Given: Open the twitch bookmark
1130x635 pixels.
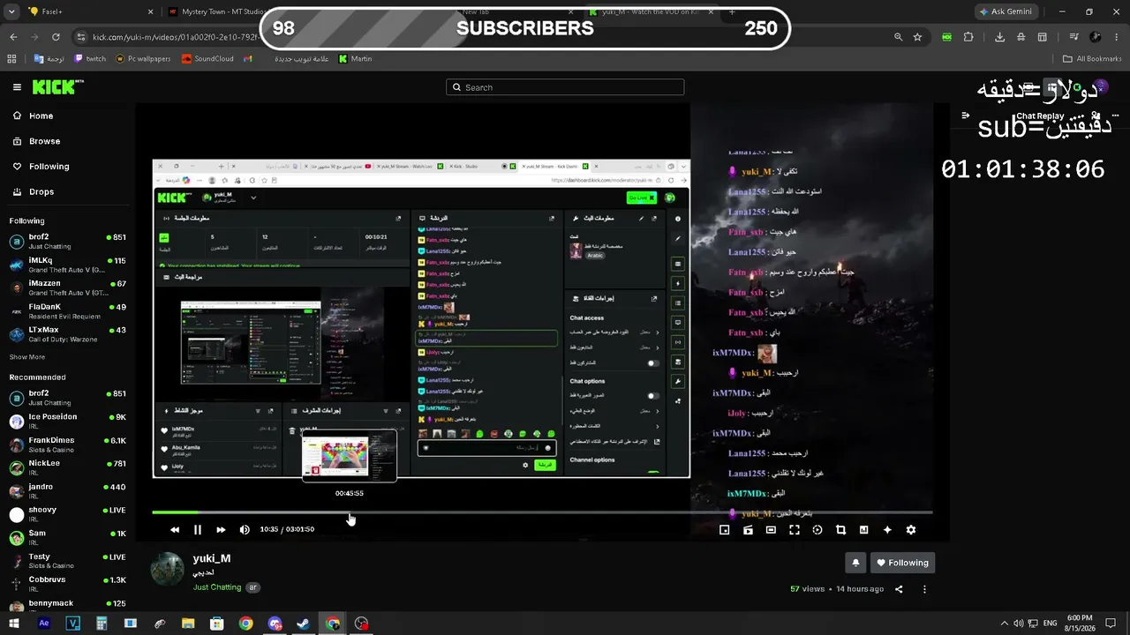Looking at the screenshot, I should coord(90,59).
